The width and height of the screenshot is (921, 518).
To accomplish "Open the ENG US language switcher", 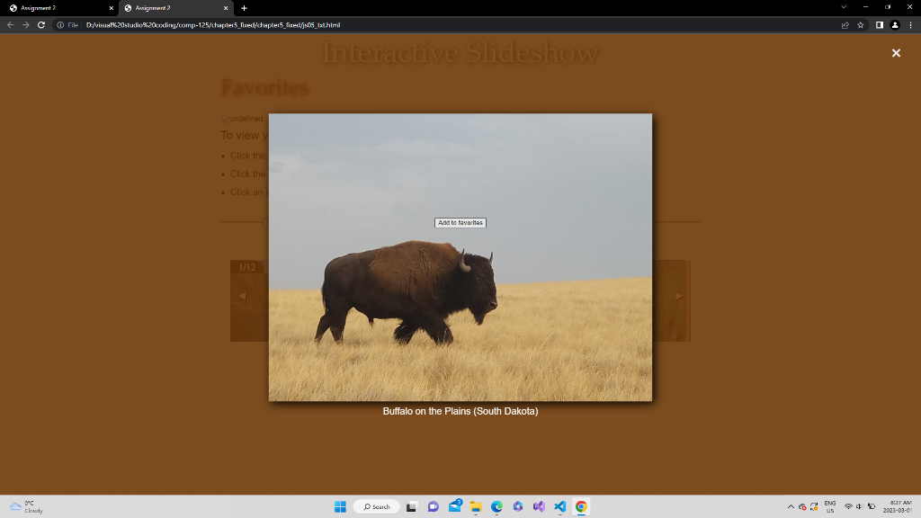I will [x=829, y=506].
